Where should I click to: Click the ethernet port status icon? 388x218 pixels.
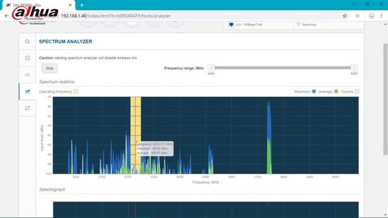pos(231,25)
